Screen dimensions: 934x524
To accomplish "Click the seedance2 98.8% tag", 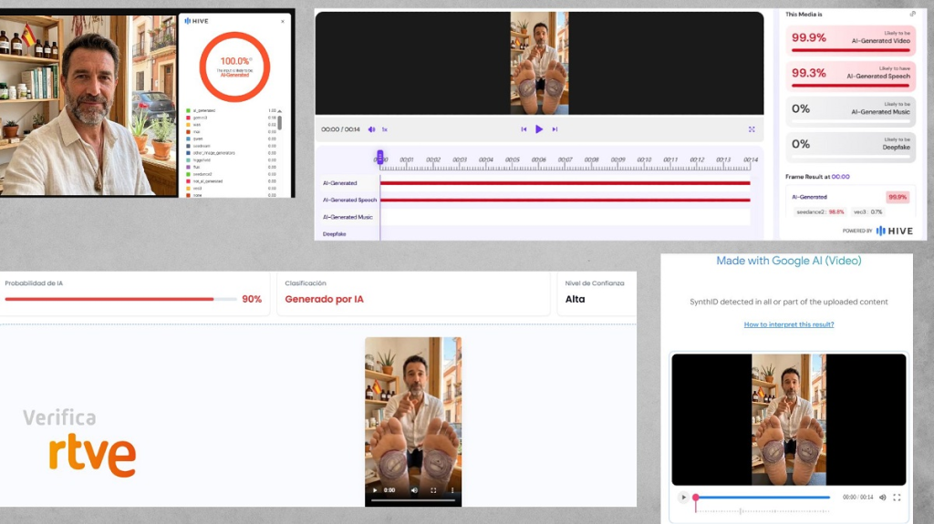I will [820, 212].
